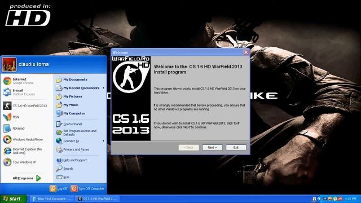Close the Welcome installer window
The height and width of the screenshot is (203, 361).
[246, 52]
